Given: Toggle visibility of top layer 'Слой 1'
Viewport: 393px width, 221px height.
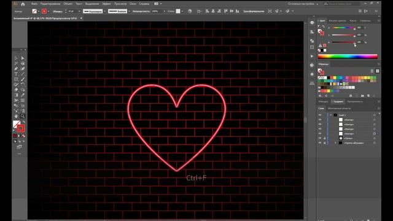Looking at the screenshot, I should pyautogui.click(x=320, y=115).
